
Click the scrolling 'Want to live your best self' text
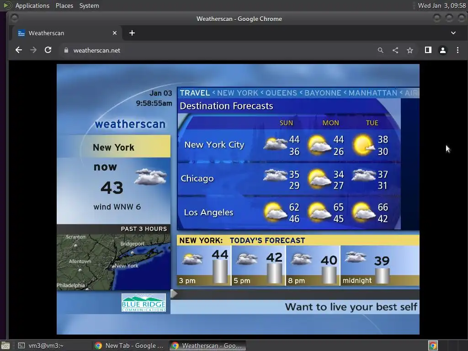pos(351,307)
